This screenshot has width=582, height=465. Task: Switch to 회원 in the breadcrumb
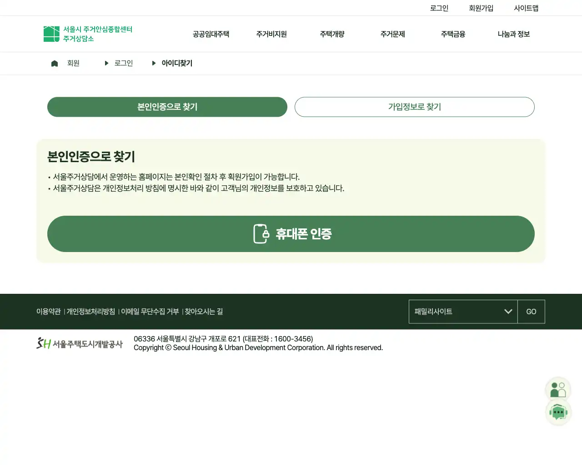[73, 63]
